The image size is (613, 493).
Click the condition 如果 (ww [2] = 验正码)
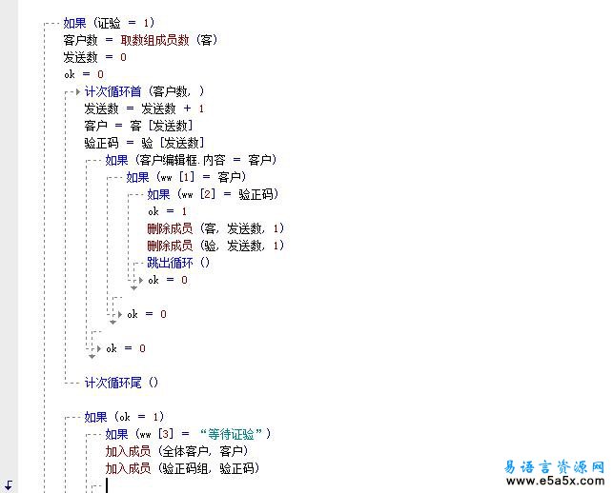(213, 194)
